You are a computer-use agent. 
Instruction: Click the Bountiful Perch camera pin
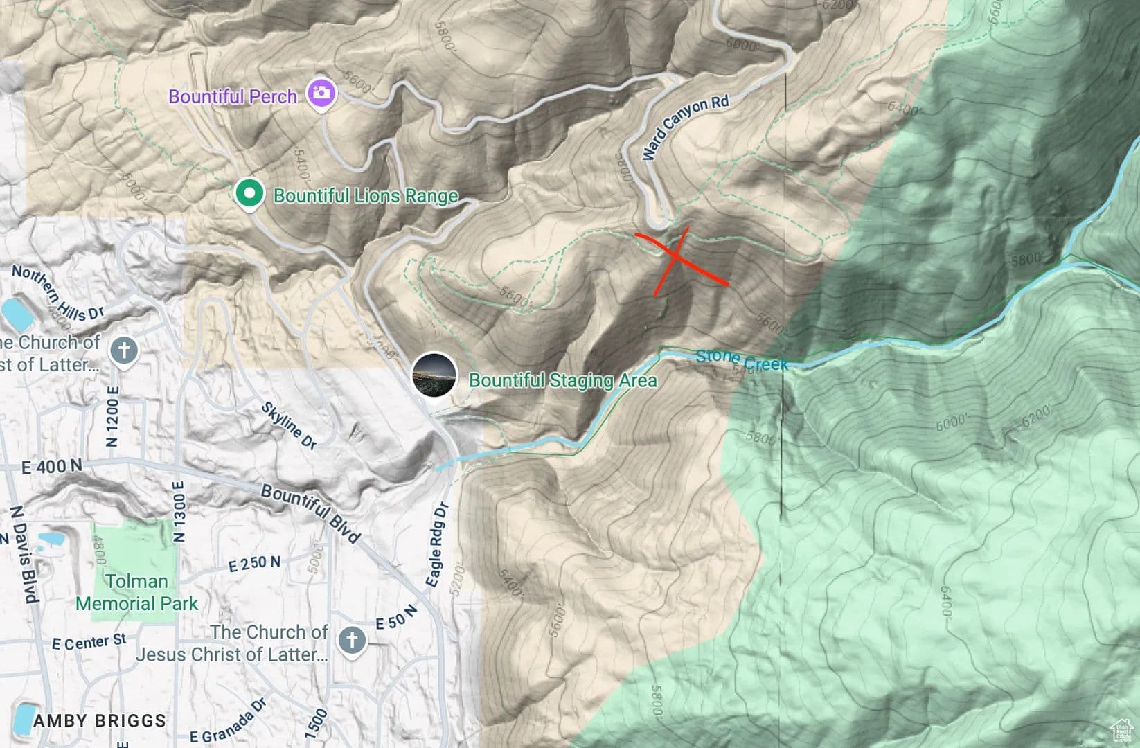coord(321,93)
